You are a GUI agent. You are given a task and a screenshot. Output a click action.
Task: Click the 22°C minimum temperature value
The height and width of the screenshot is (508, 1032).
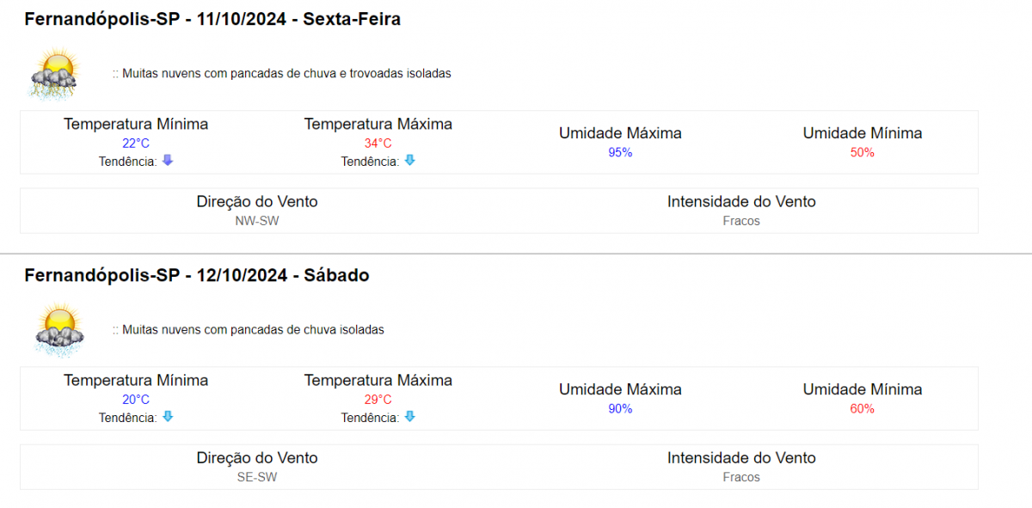click(136, 144)
